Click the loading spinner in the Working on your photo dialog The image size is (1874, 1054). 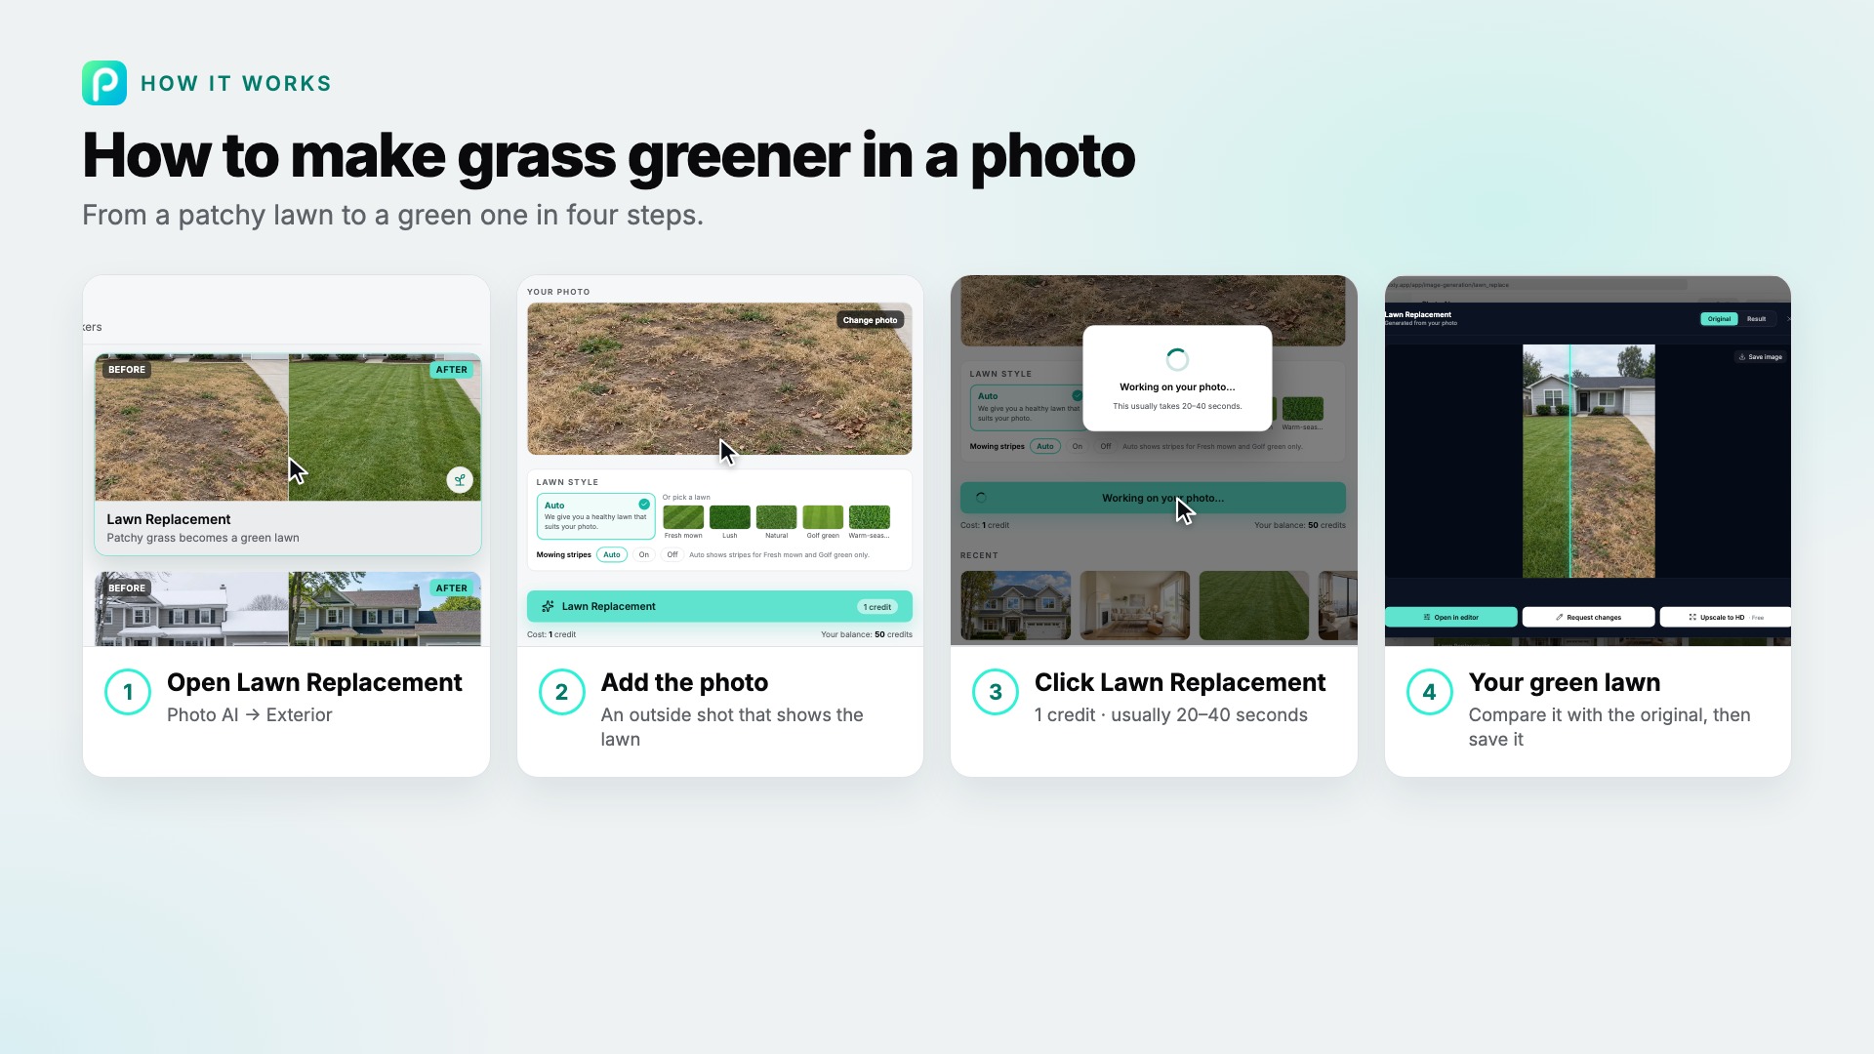[1177, 359]
